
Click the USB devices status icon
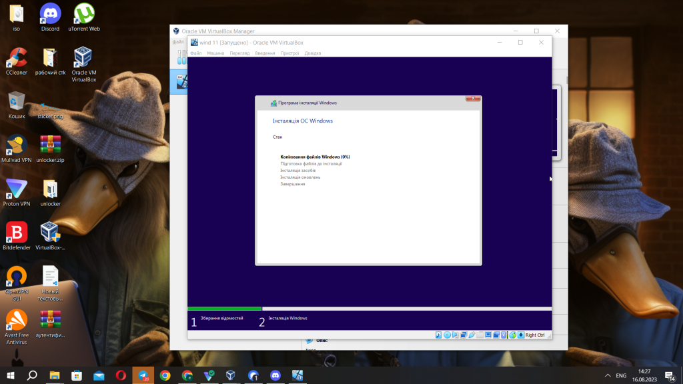click(473, 335)
